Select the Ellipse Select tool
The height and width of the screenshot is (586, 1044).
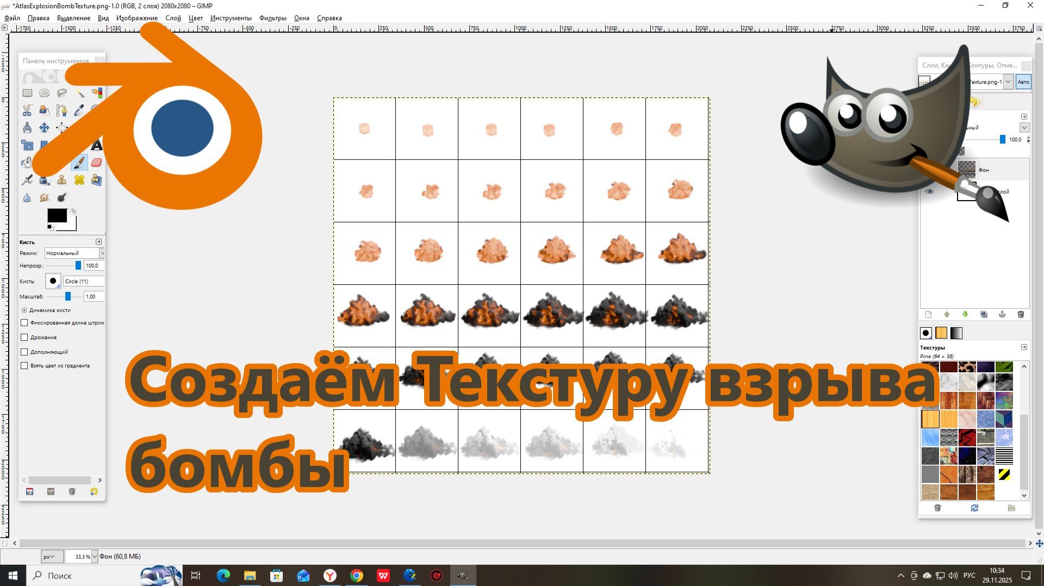45,93
